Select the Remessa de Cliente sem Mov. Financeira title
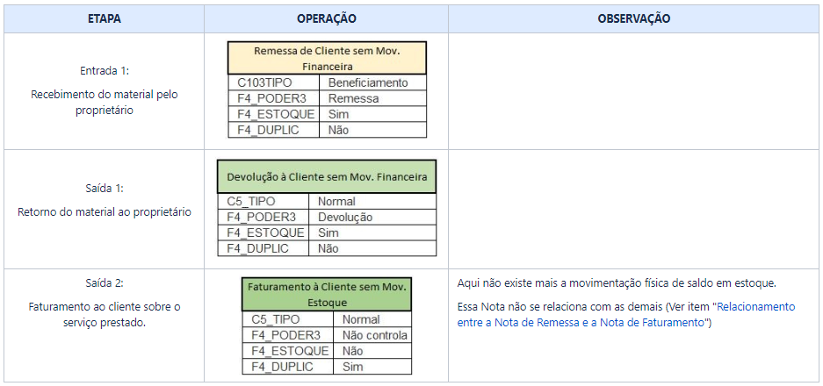This screenshot has width=823, height=386. [x=327, y=58]
